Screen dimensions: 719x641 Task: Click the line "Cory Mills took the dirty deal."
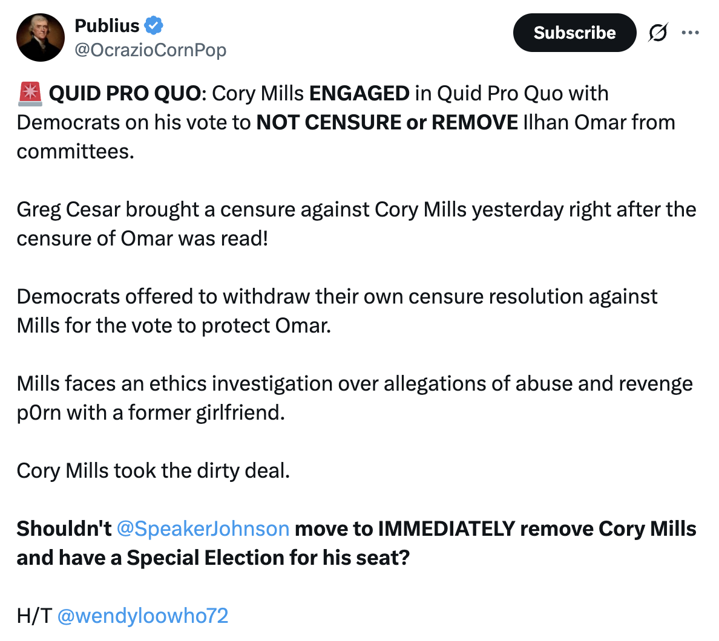coord(153,470)
